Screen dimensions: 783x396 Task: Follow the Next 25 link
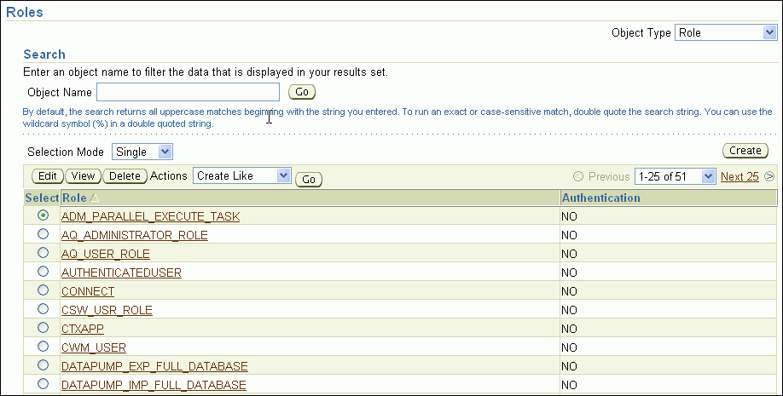coord(739,177)
